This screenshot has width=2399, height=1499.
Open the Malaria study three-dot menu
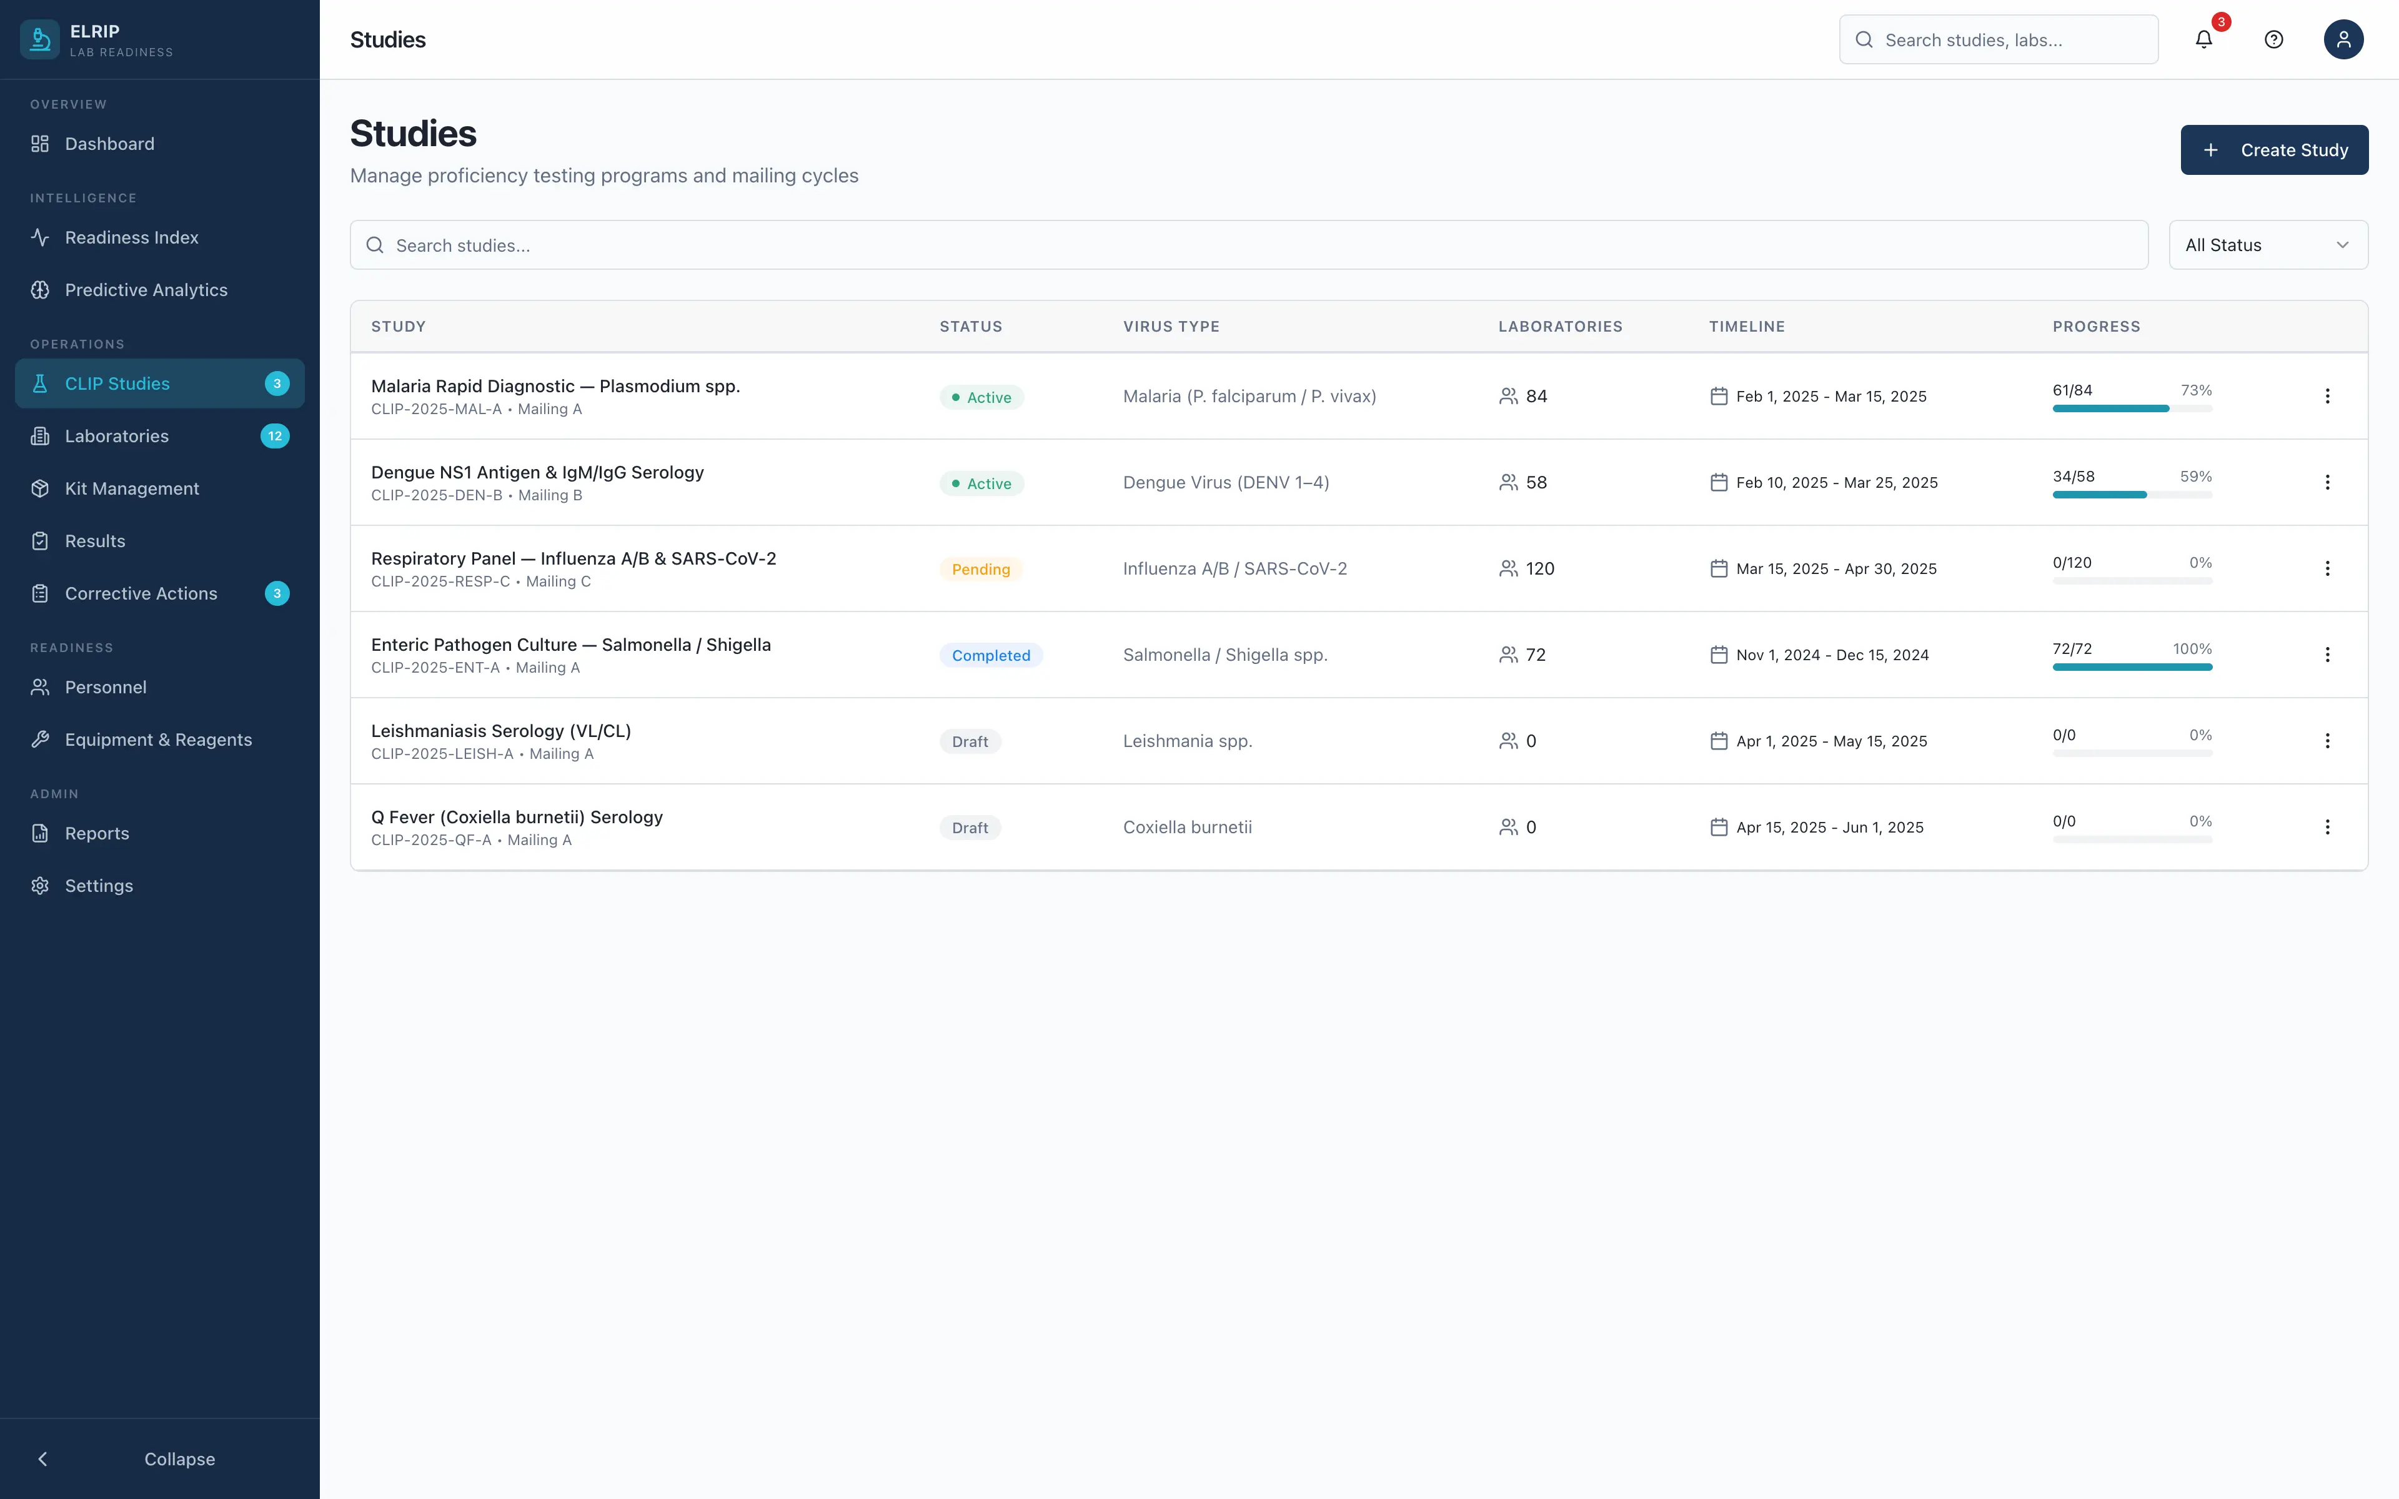(2327, 397)
